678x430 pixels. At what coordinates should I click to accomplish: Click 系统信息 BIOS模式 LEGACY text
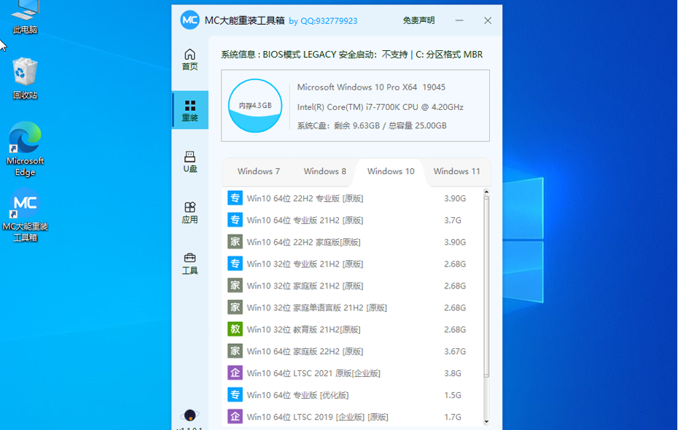click(351, 55)
